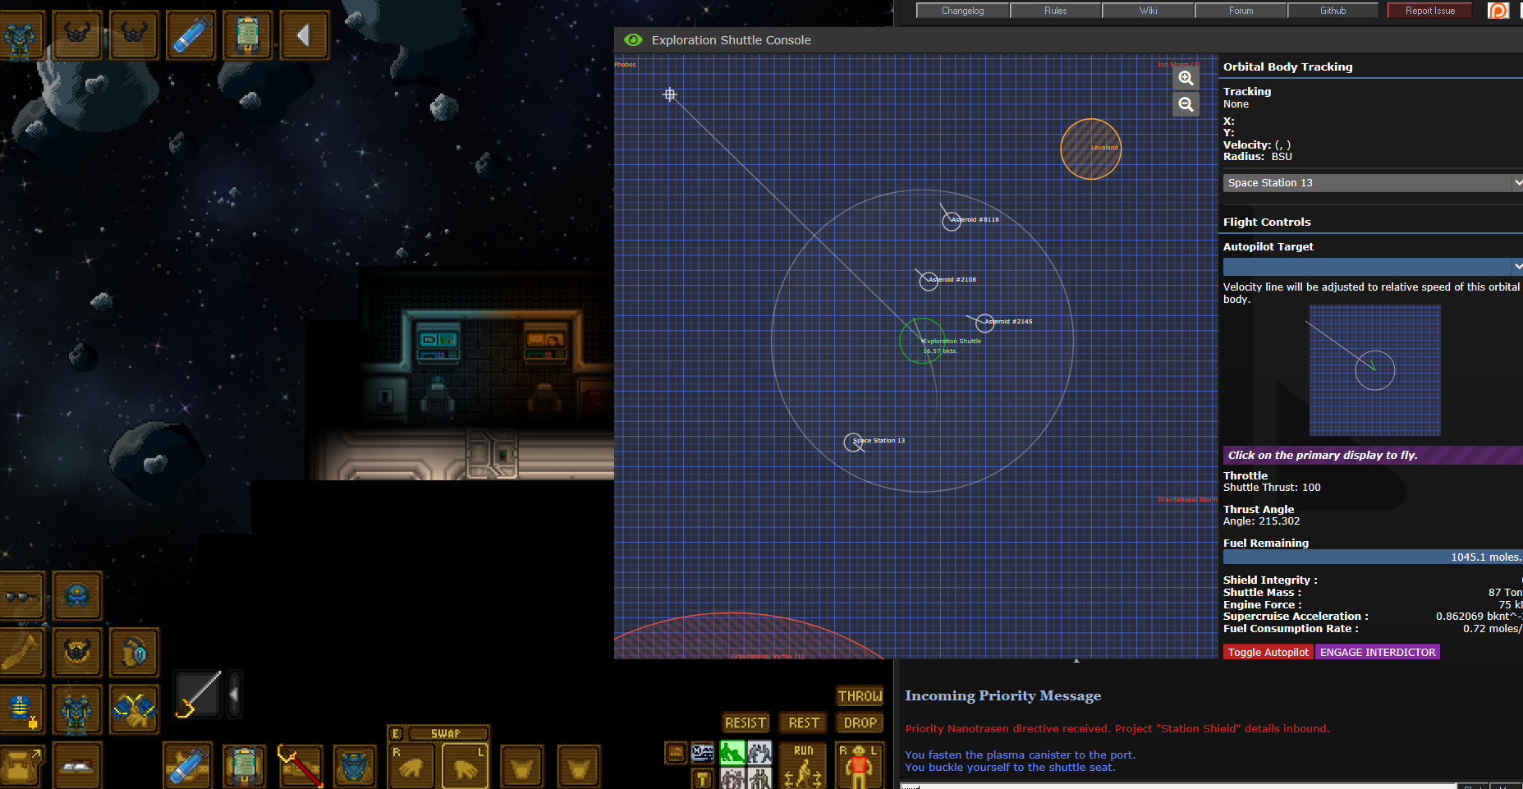The width and height of the screenshot is (1523, 789).
Task: Click the Fuel Remaining progress bar
Action: pyautogui.click(x=1373, y=557)
